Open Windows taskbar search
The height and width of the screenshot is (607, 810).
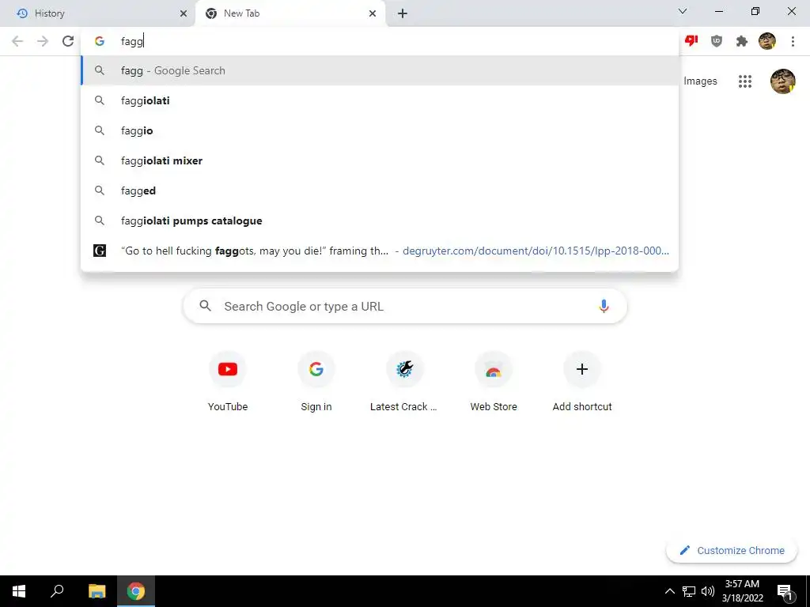coord(57,591)
